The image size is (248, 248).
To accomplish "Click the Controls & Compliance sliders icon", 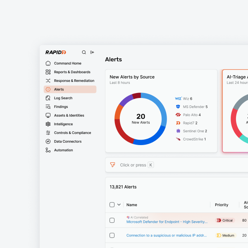I will pos(48,133).
